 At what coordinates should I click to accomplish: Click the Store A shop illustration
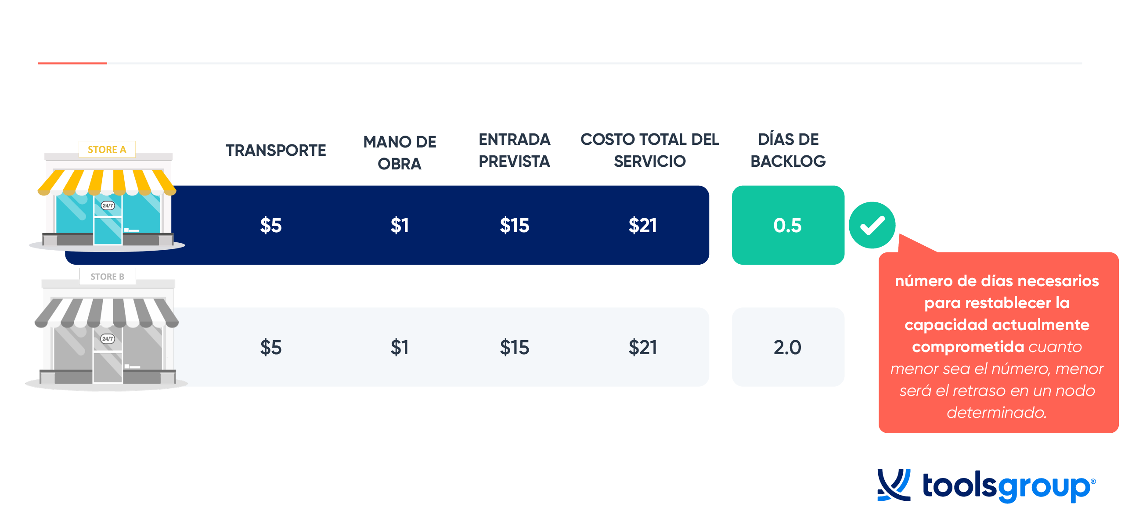point(107,196)
